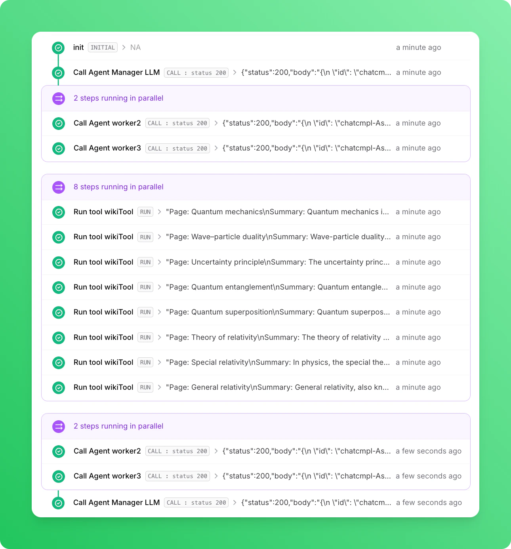Expand the Special relativity output chevron
This screenshot has width=511, height=549.
[159, 362]
